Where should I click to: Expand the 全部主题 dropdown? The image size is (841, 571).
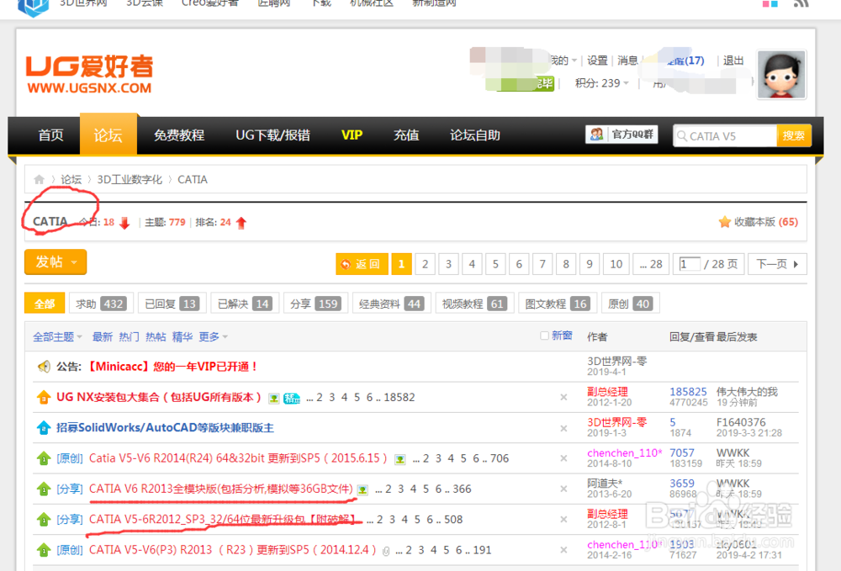tap(57, 337)
